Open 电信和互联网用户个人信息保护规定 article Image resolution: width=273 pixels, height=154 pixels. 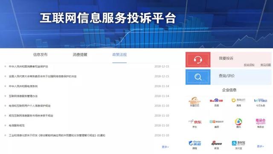coord(30,106)
